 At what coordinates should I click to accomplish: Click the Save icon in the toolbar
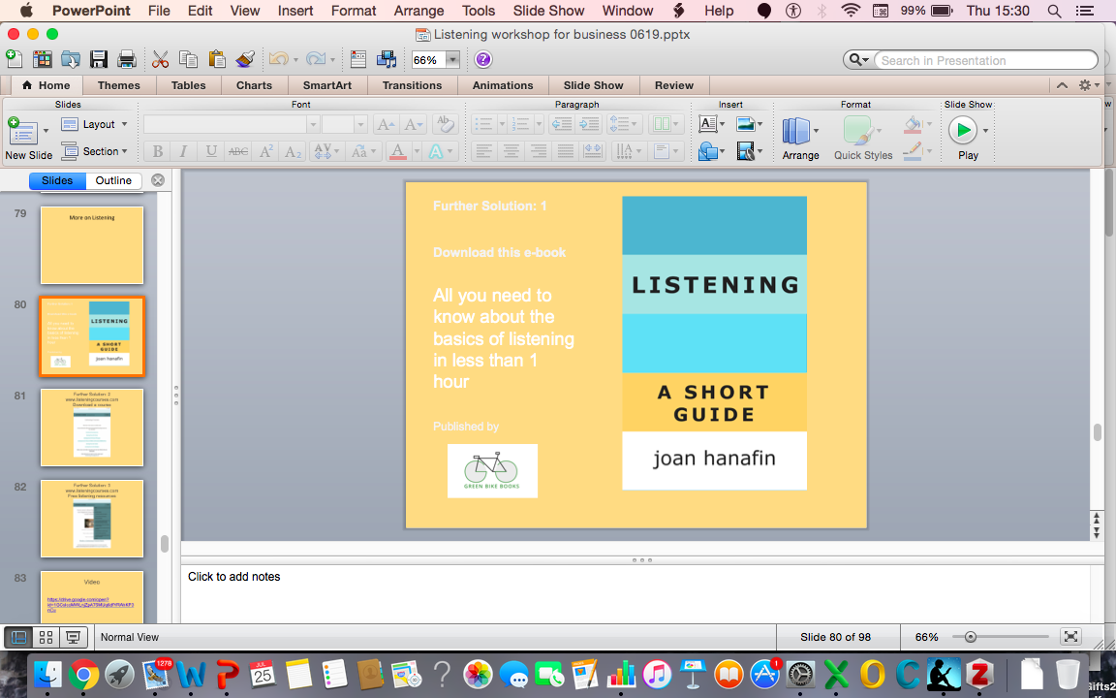(x=98, y=59)
